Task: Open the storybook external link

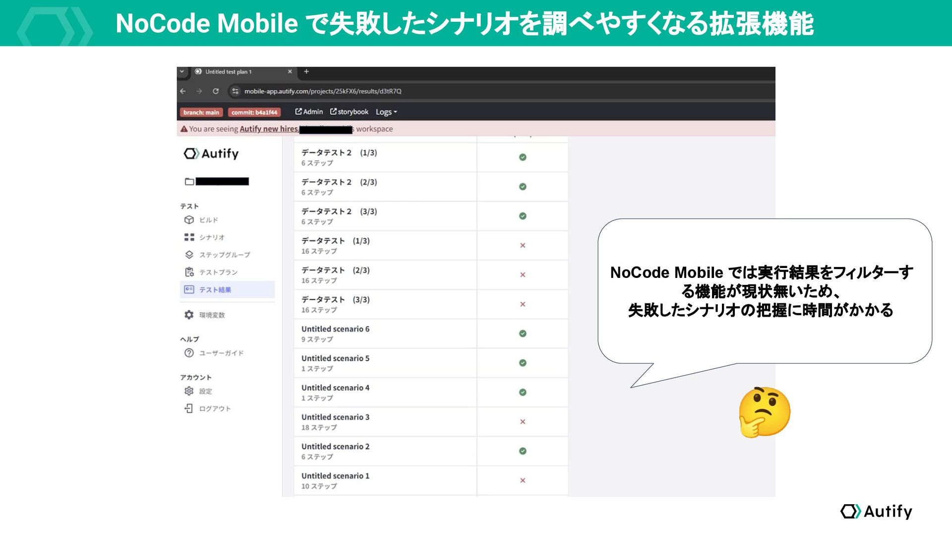Action: pyautogui.click(x=349, y=112)
